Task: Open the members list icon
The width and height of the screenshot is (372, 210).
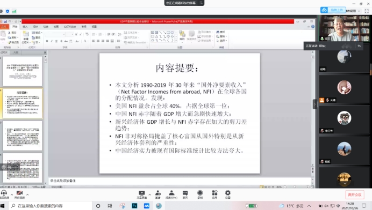Action: [171, 193]
